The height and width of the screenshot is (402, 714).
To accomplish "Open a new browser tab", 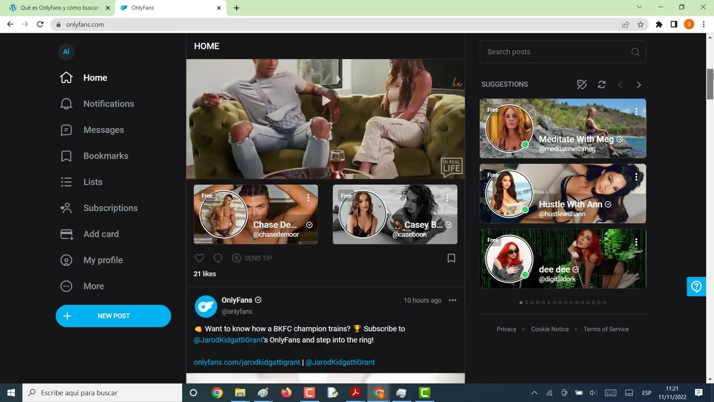I will point(237,8).
